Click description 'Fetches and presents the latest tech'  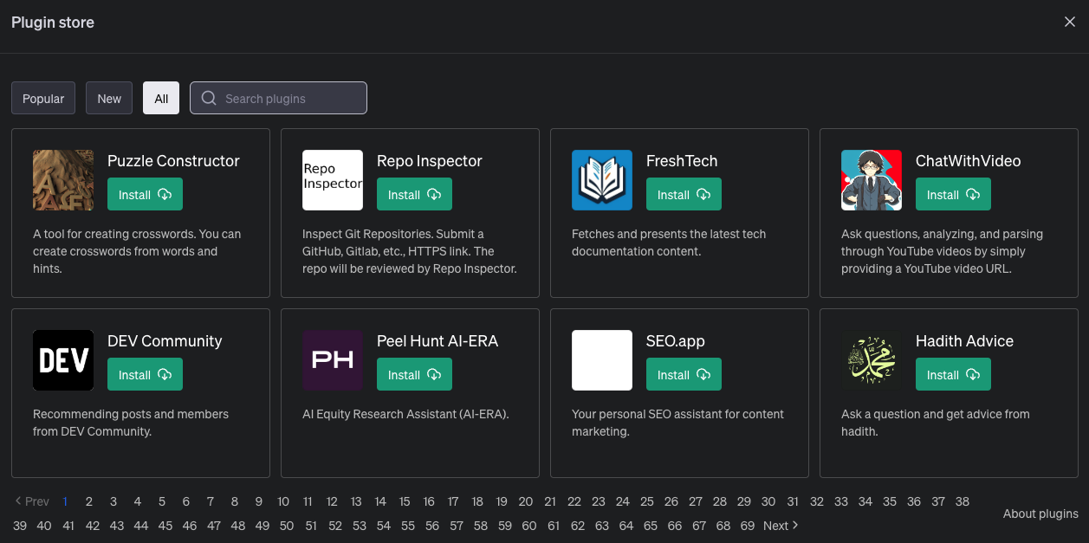click(669, 242)
